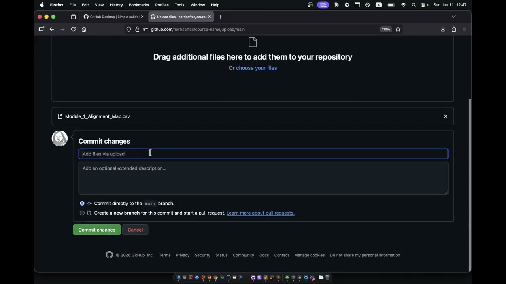
Task: Open the Trash in the Dock
Action: [x=327, y=278]
